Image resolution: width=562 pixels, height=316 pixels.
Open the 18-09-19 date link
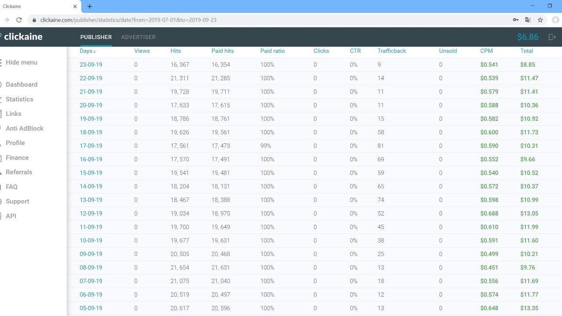pos(91,132)
